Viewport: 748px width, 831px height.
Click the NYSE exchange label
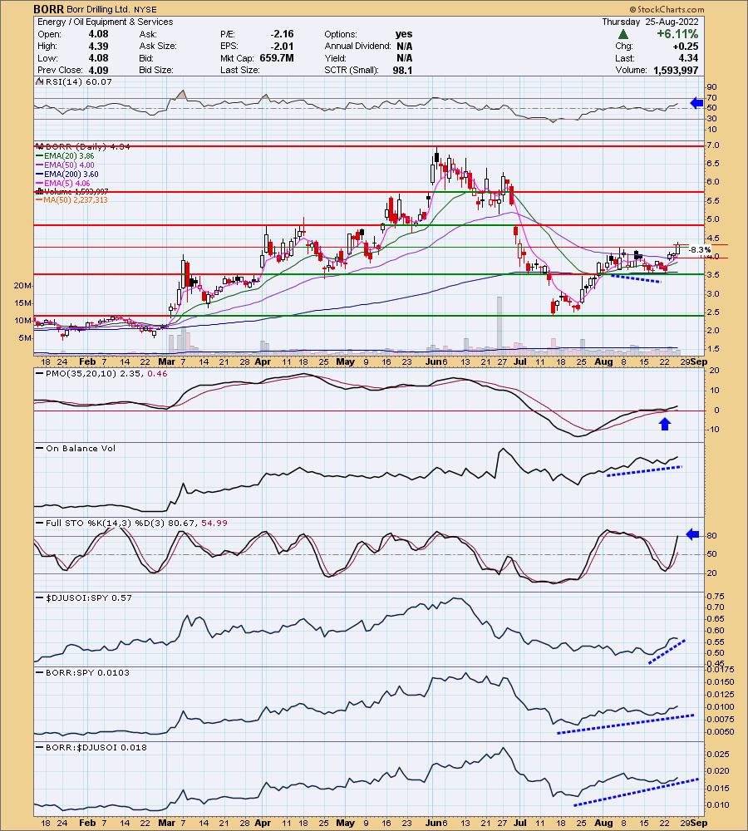(x=145, y=9)
